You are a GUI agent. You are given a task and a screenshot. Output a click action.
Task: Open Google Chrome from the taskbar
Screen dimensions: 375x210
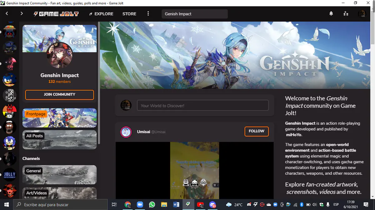click(x=128, y=205)
